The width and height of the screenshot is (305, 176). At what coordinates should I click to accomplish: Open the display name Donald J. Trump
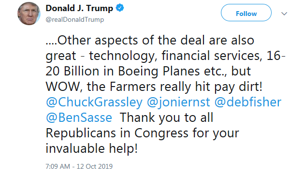tap(79, 8)
